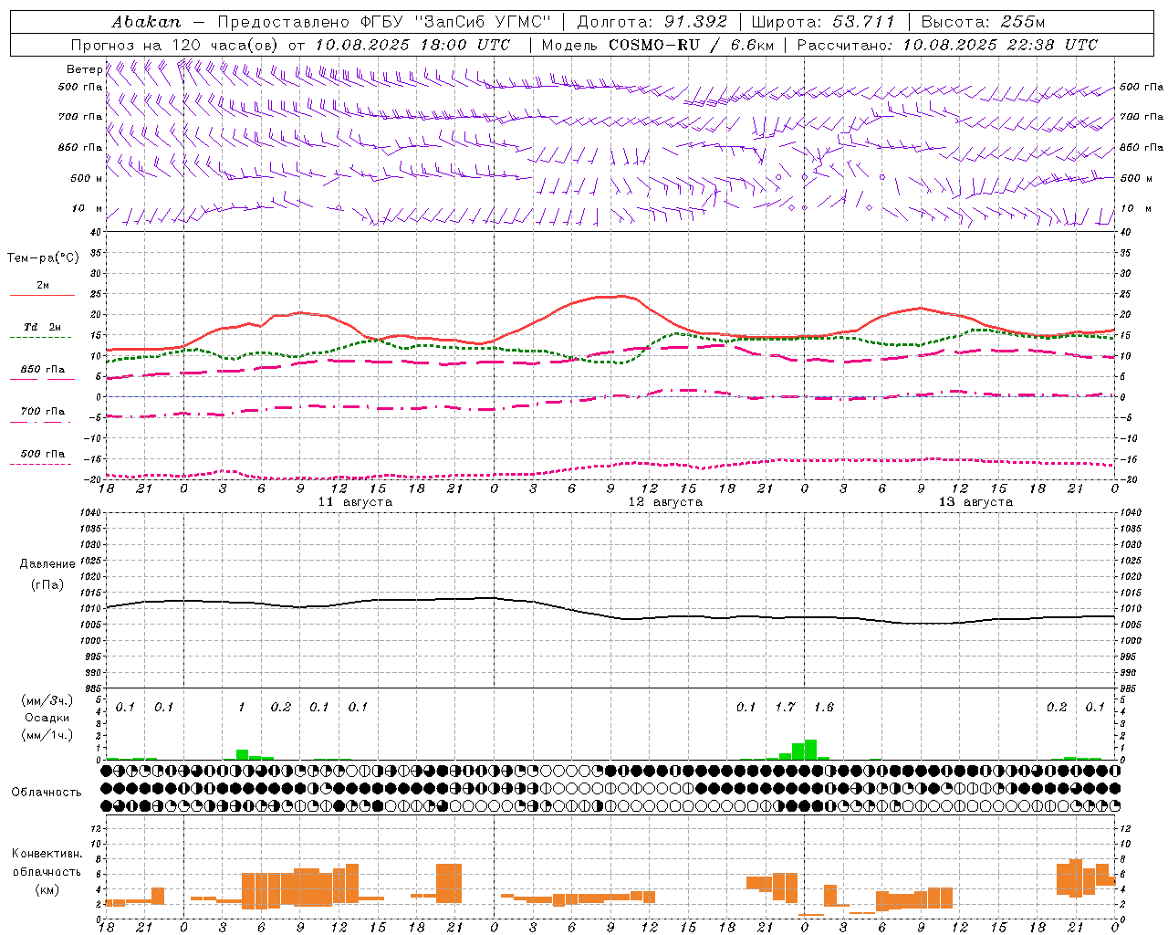Click the model name COSMO-RU / 6.6км
1168x935 pixels.
pyautogui.click(x=692, y=45)
